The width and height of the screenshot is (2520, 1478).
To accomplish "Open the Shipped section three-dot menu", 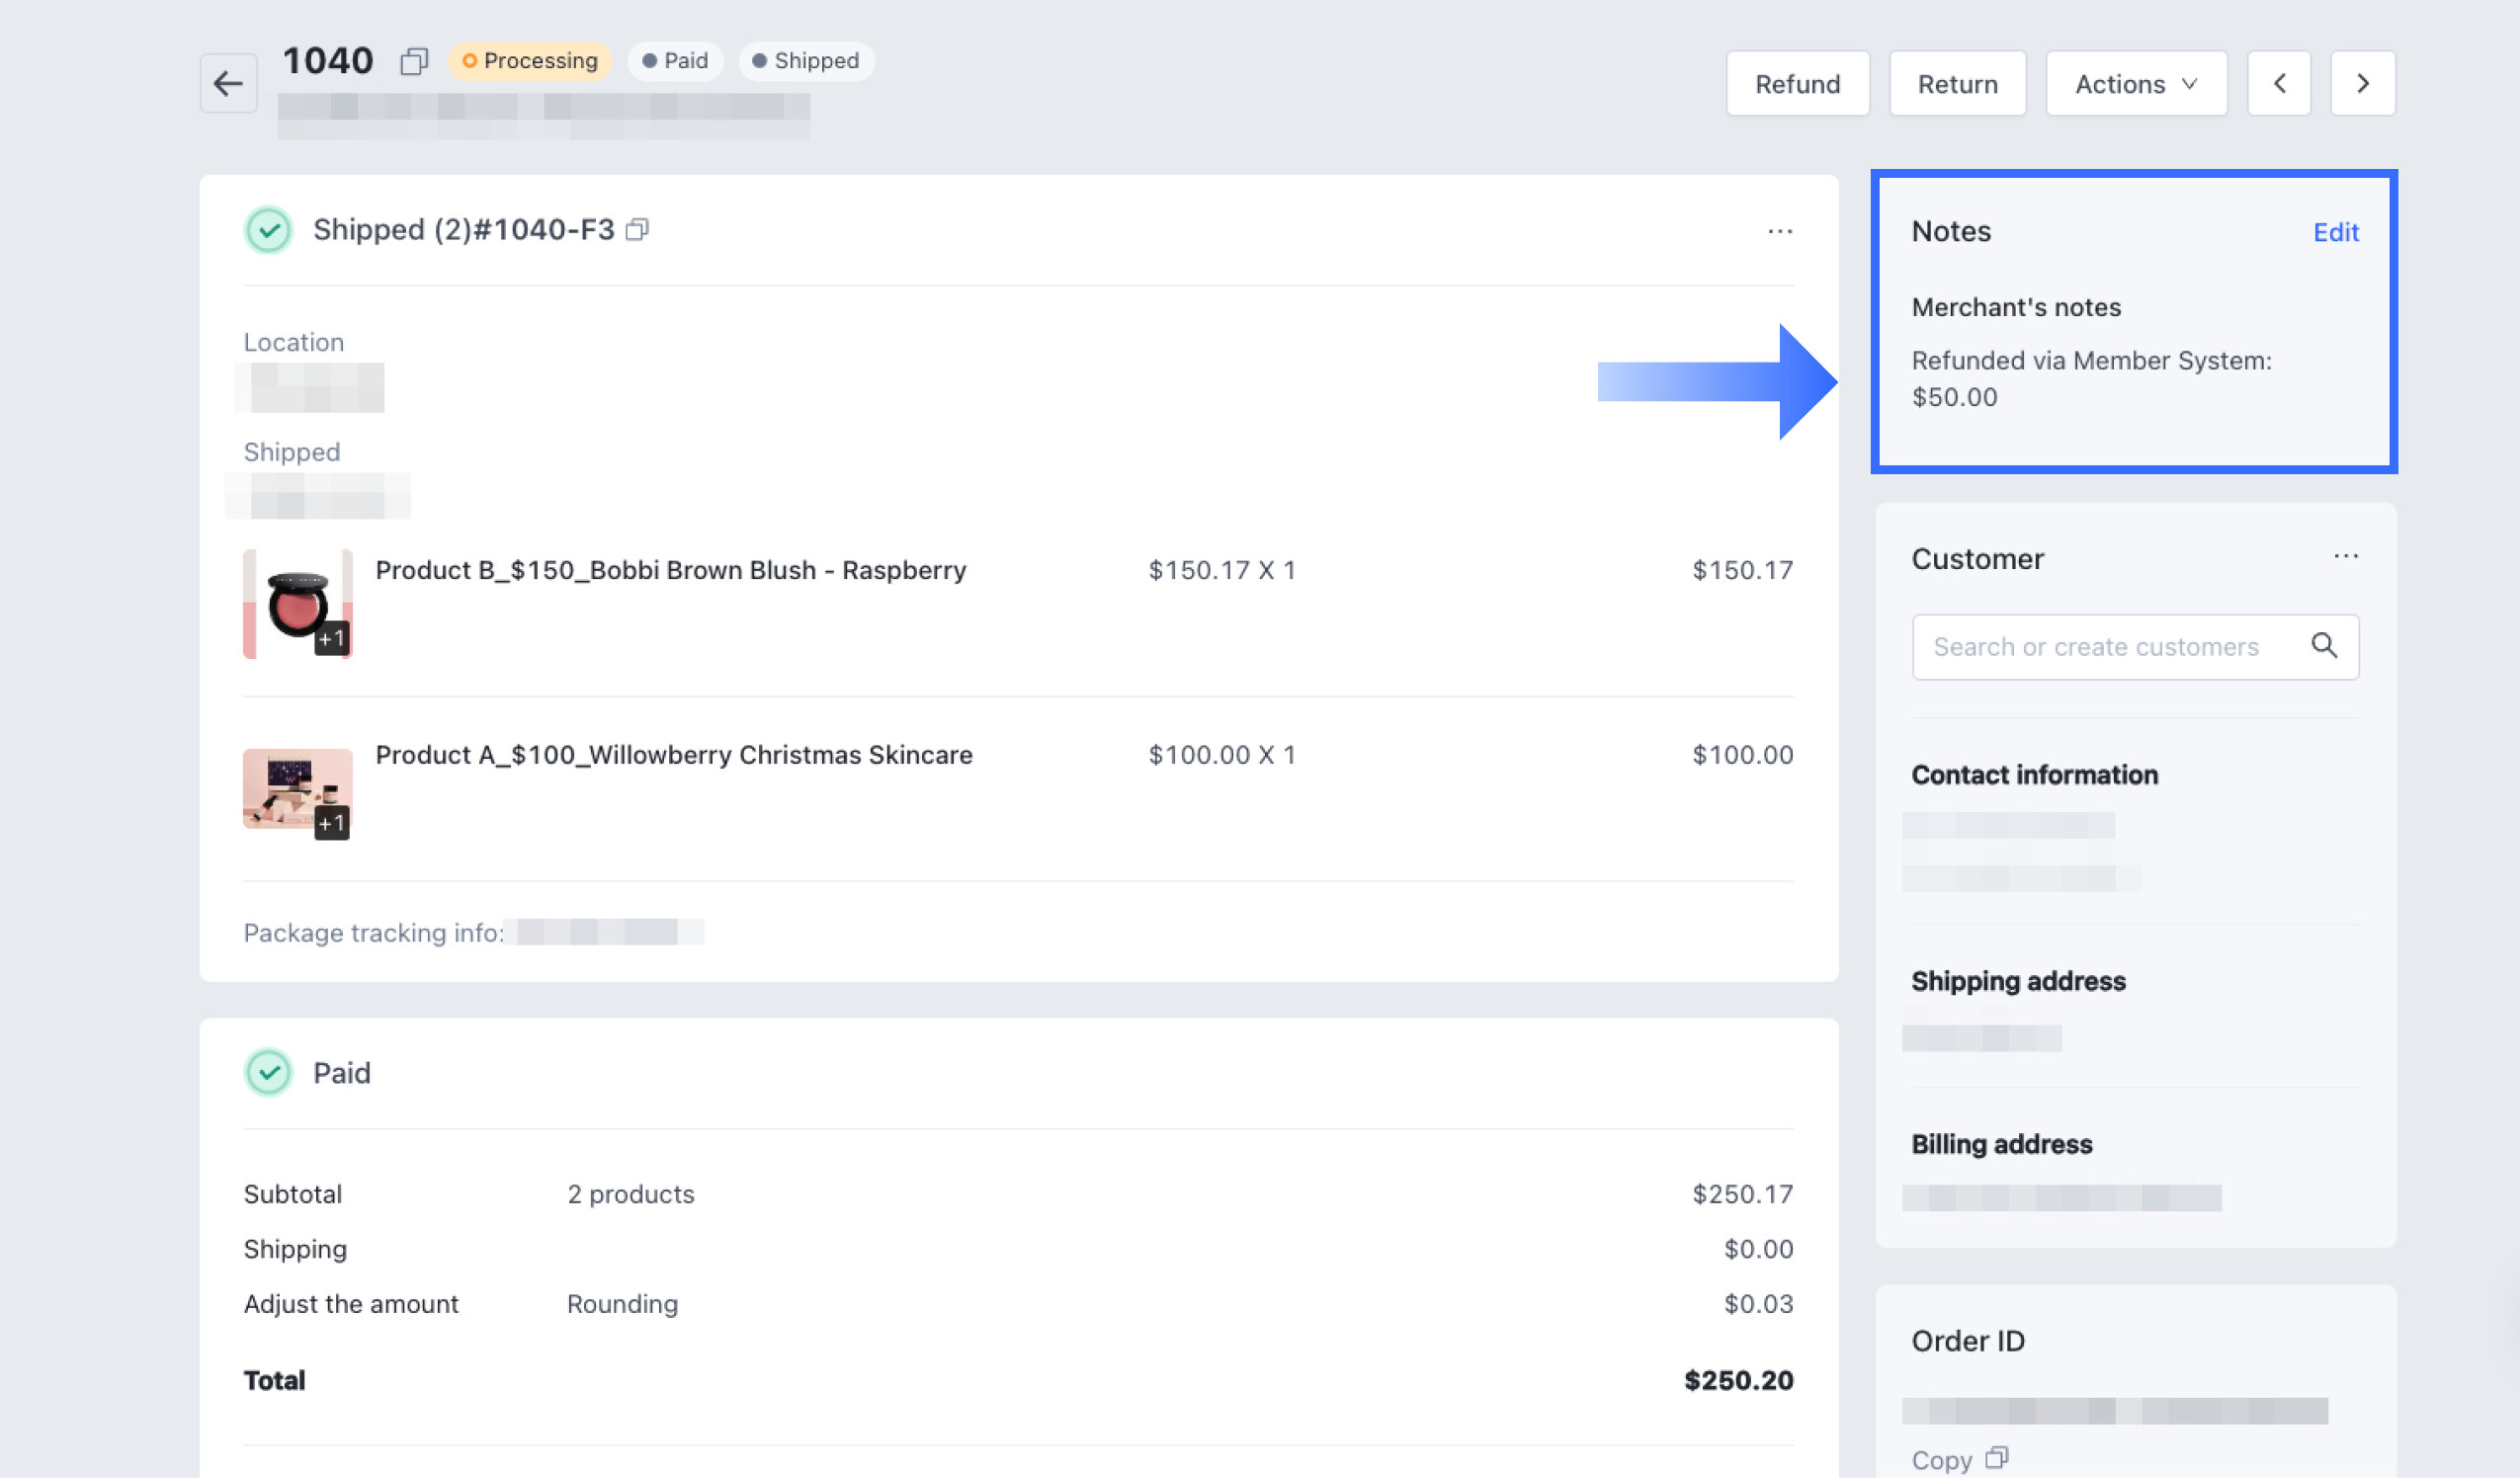I will (x=1779, y=231).
